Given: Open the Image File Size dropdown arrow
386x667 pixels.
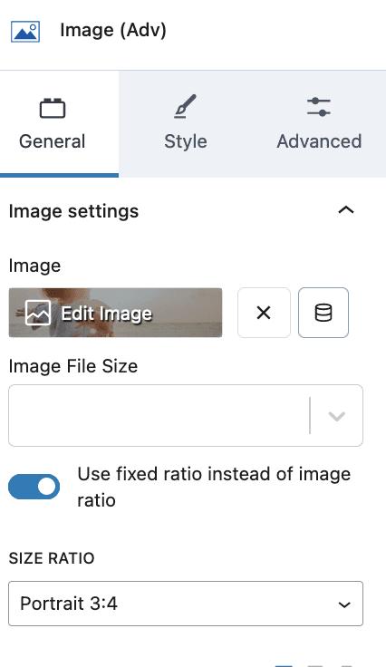Looking at the screenshot, I should coord(337,416).
